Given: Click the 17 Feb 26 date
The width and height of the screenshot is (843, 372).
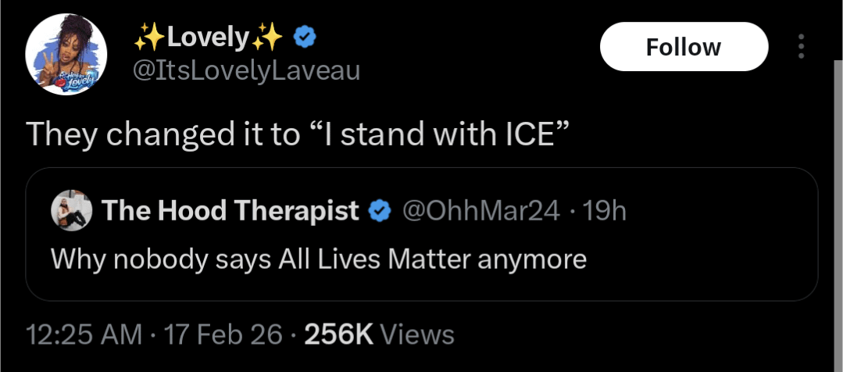Looking at the screenshot, I should pyautogui.click(x=223, y=334).
